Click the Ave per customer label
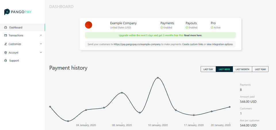This screenshot has width=276, height=130. point(250,121)
